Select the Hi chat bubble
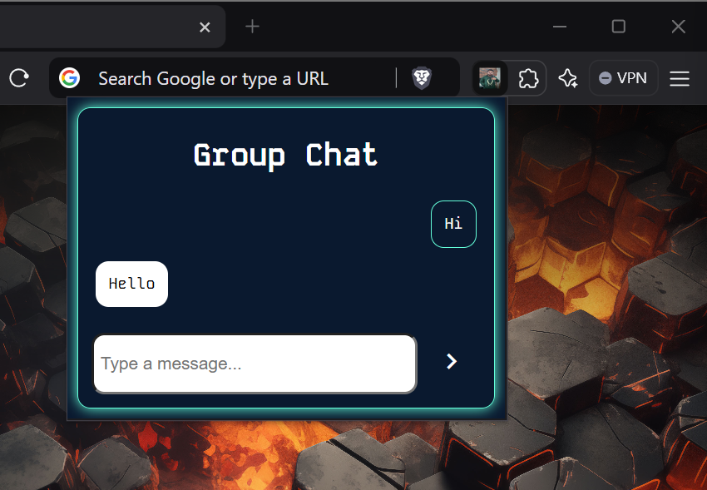This screenshot has height=490, width=707. (453, 224)
